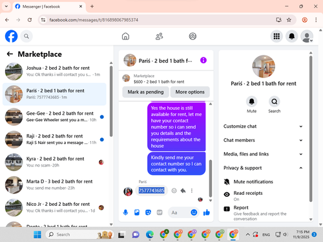The width and height of the screenshot is (323, 242).
Task: Click the More options button
Action: [x=190, y=92]
